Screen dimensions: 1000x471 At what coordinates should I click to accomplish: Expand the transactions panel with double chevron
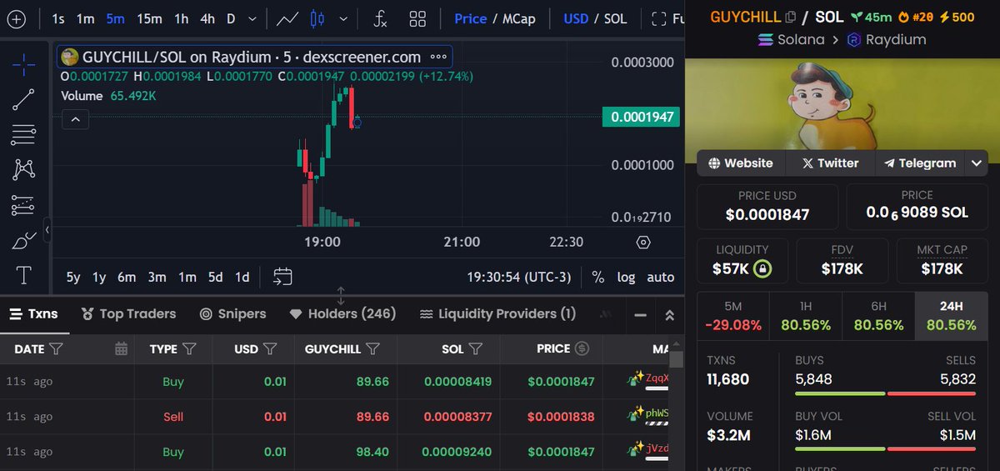(x=669, y=315)
